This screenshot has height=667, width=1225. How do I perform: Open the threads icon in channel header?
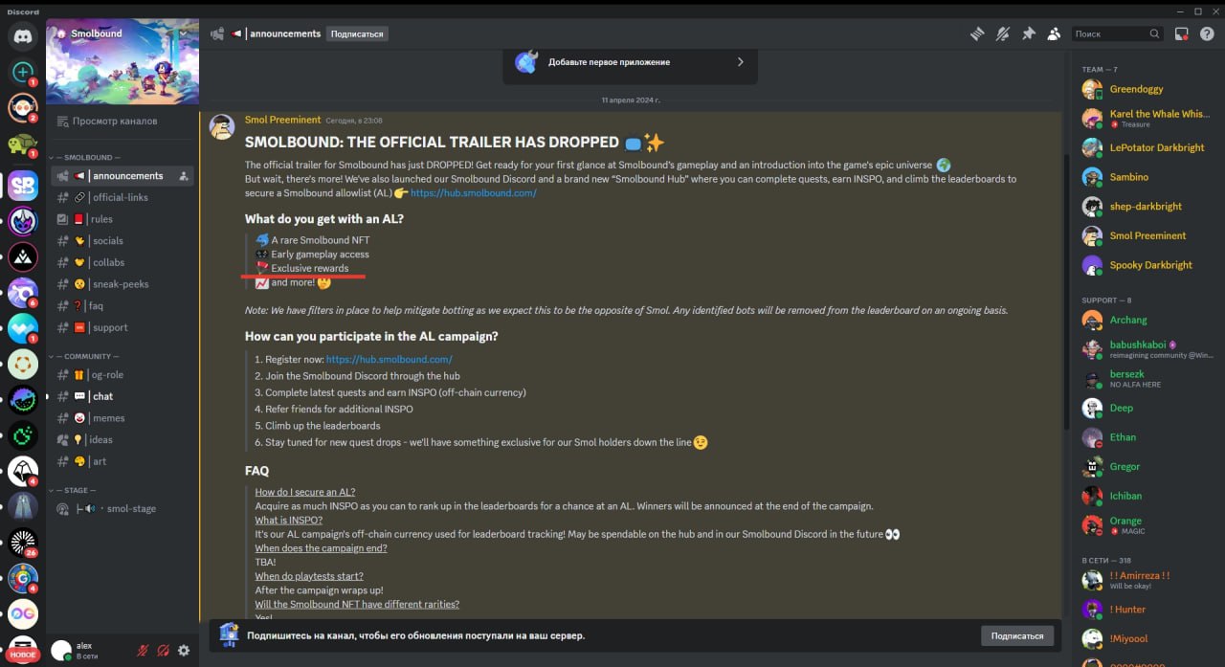point(977,33)
